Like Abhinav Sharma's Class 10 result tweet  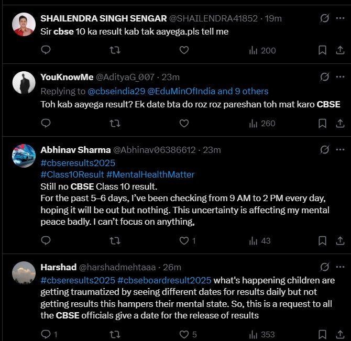[184, 241]
